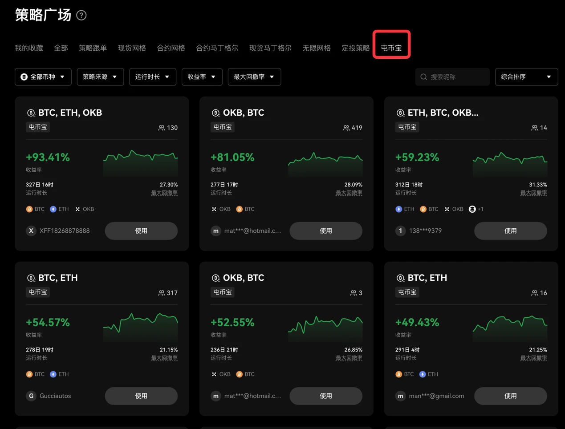Click followers icon showing 419

click(x=346, y=128)
